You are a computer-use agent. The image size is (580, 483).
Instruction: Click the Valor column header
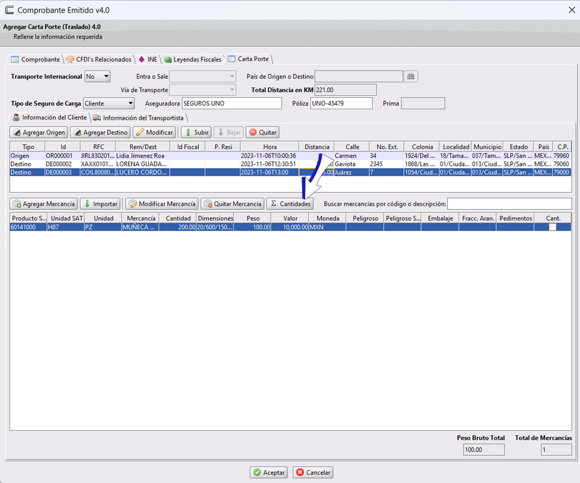coord(290,218)
